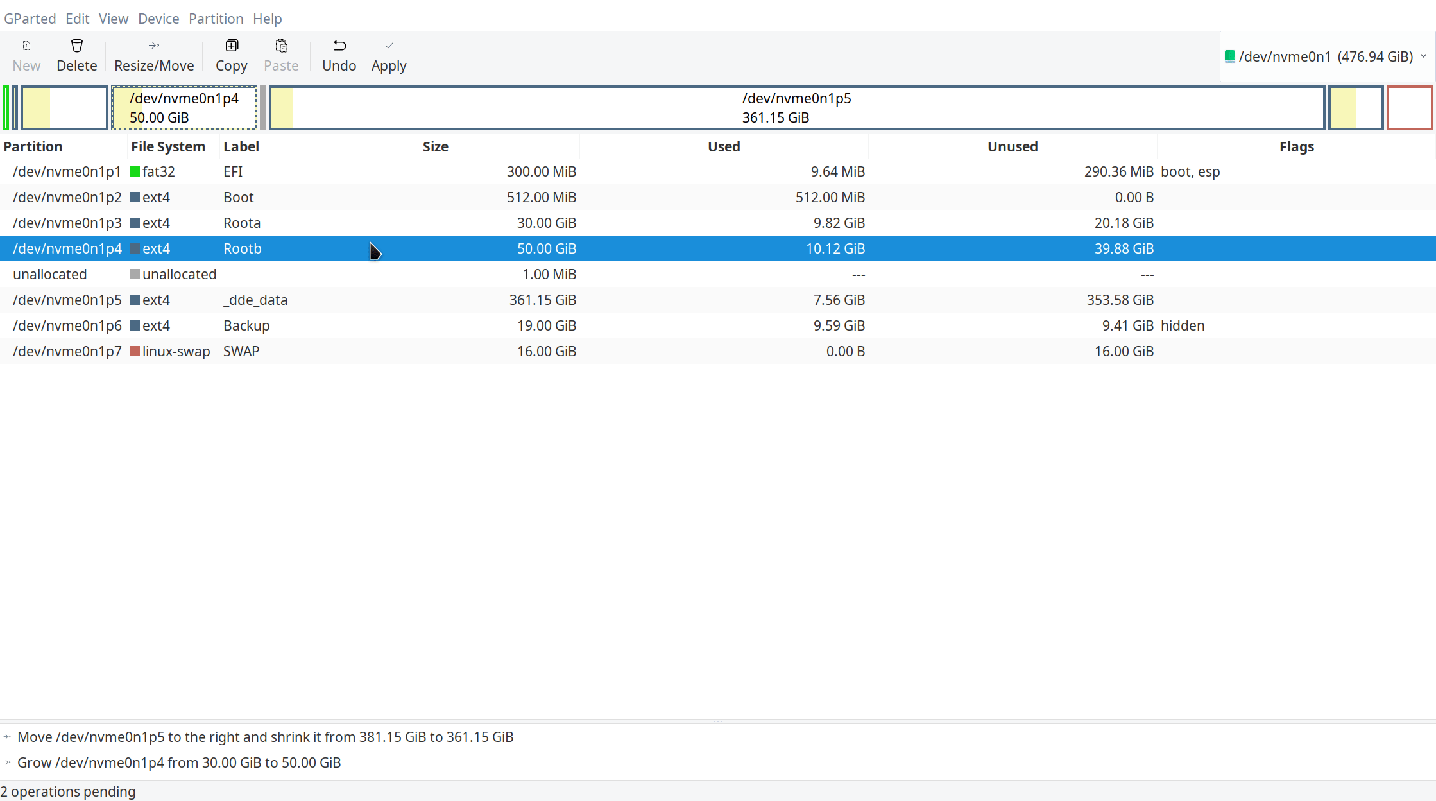The width and height of the screenshot is (1436, 801).
Task: Open the Device menu
Action: click(x=158, y=19)
